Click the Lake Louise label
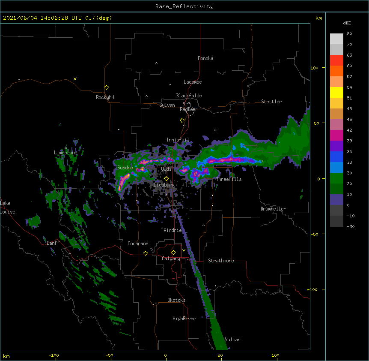The height and width of the screenshot is (361, 369). pos(8,208)
